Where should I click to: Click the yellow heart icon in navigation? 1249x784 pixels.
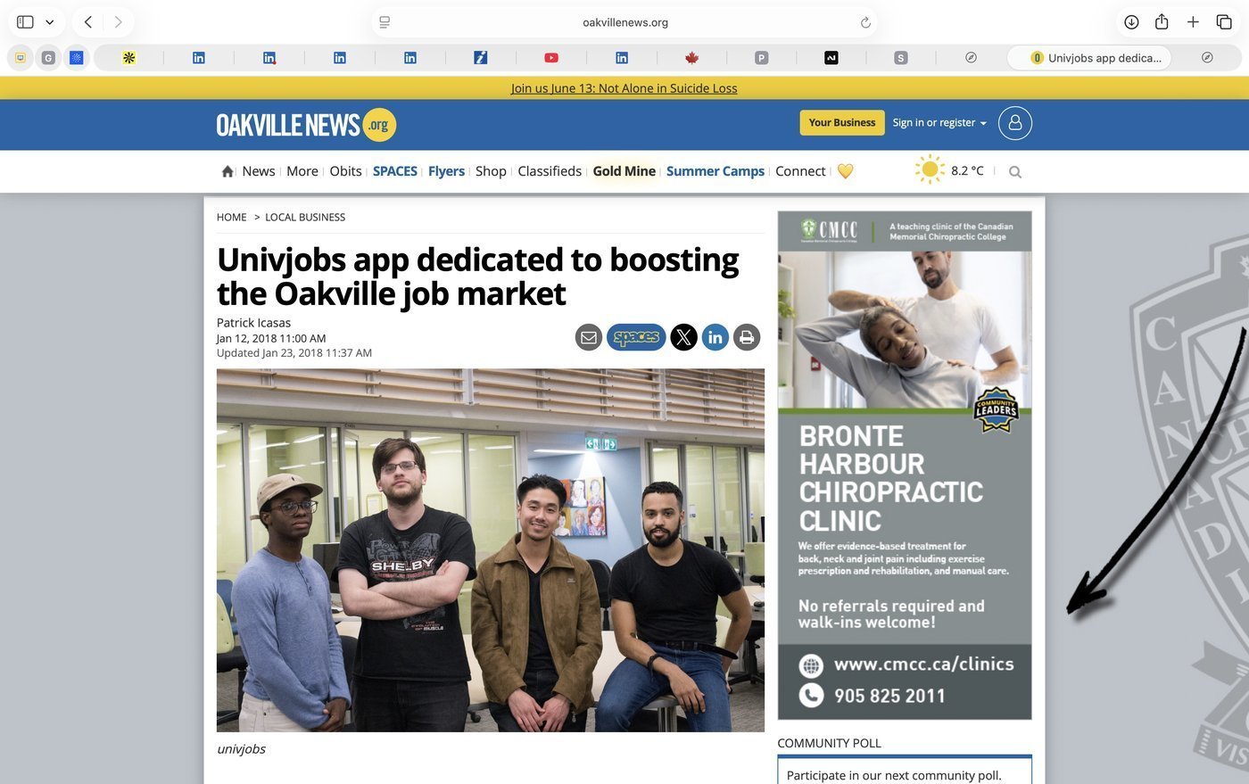[846, 171]
